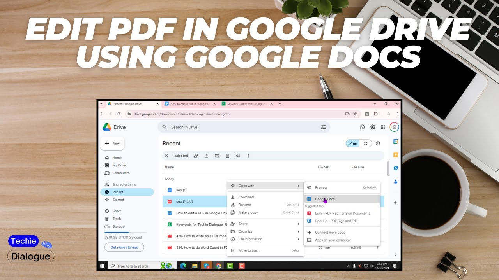Choose Move to trash
This screenshot has width=499, height=280.
point(265,250)
